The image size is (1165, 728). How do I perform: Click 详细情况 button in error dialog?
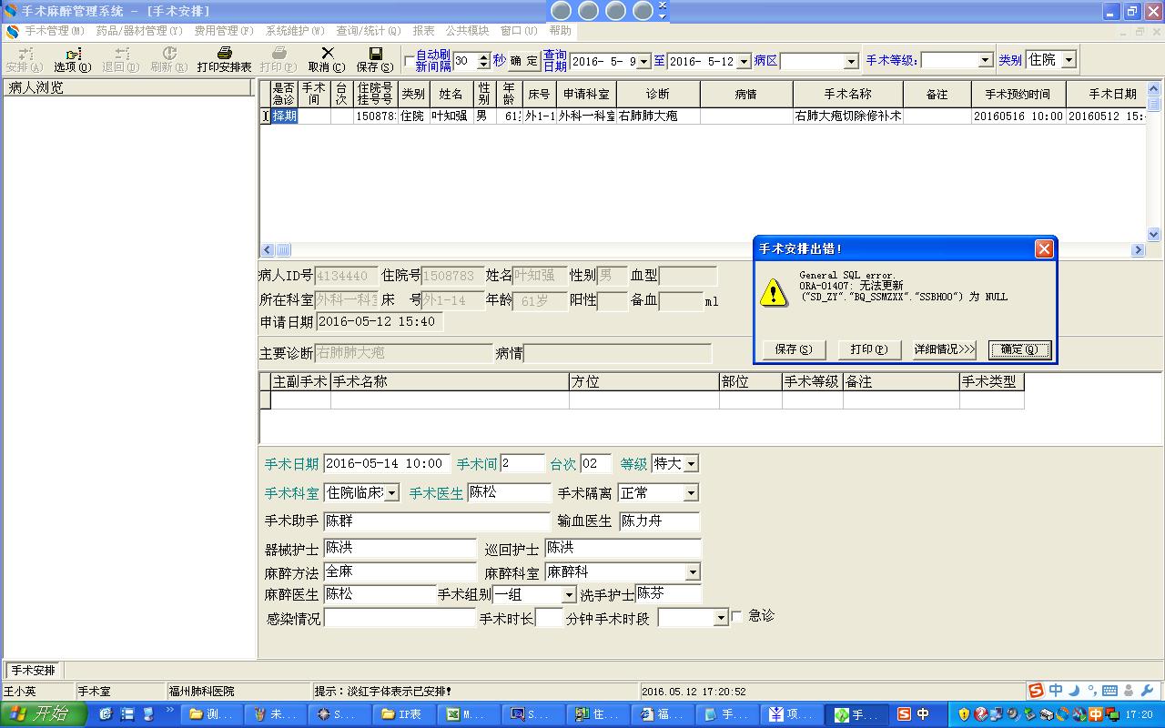point(944,349)
